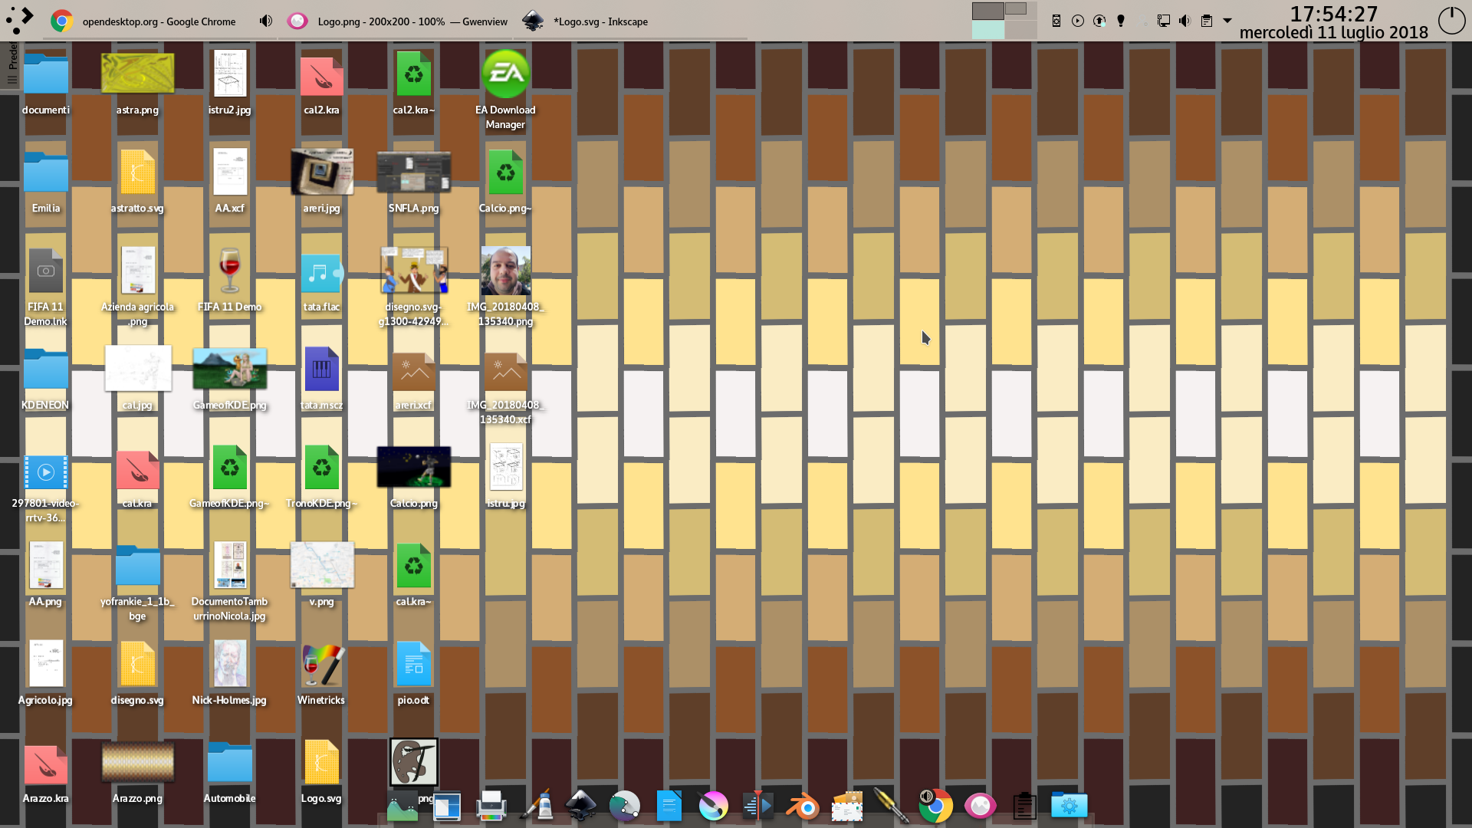Open the KDE Connect tray icon

1056,21
